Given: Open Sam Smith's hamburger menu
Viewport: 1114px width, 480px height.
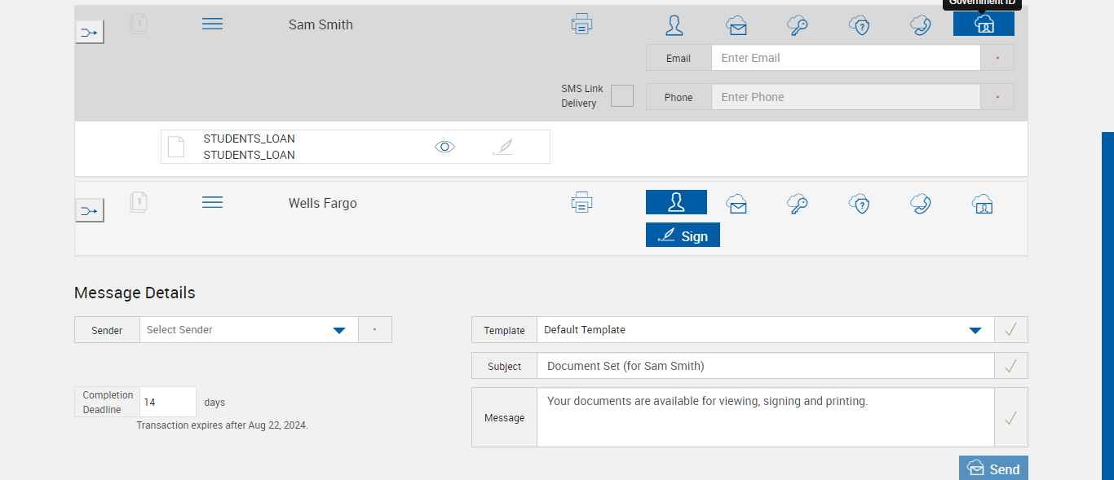Looking at the screenshot, I should point(212,24).
